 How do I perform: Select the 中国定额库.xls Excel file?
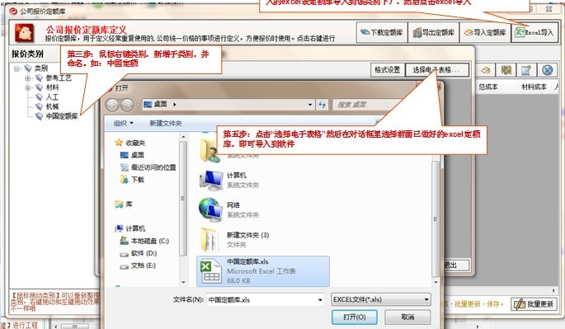click(x=263, y=271)
